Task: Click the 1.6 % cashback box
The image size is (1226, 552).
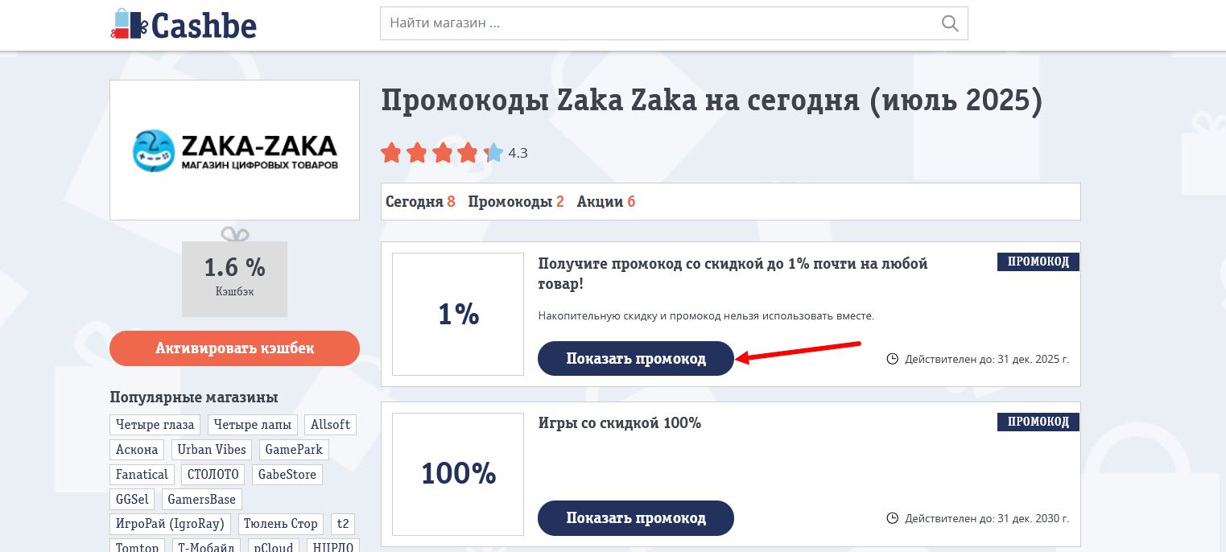Action: click(234, 278)
